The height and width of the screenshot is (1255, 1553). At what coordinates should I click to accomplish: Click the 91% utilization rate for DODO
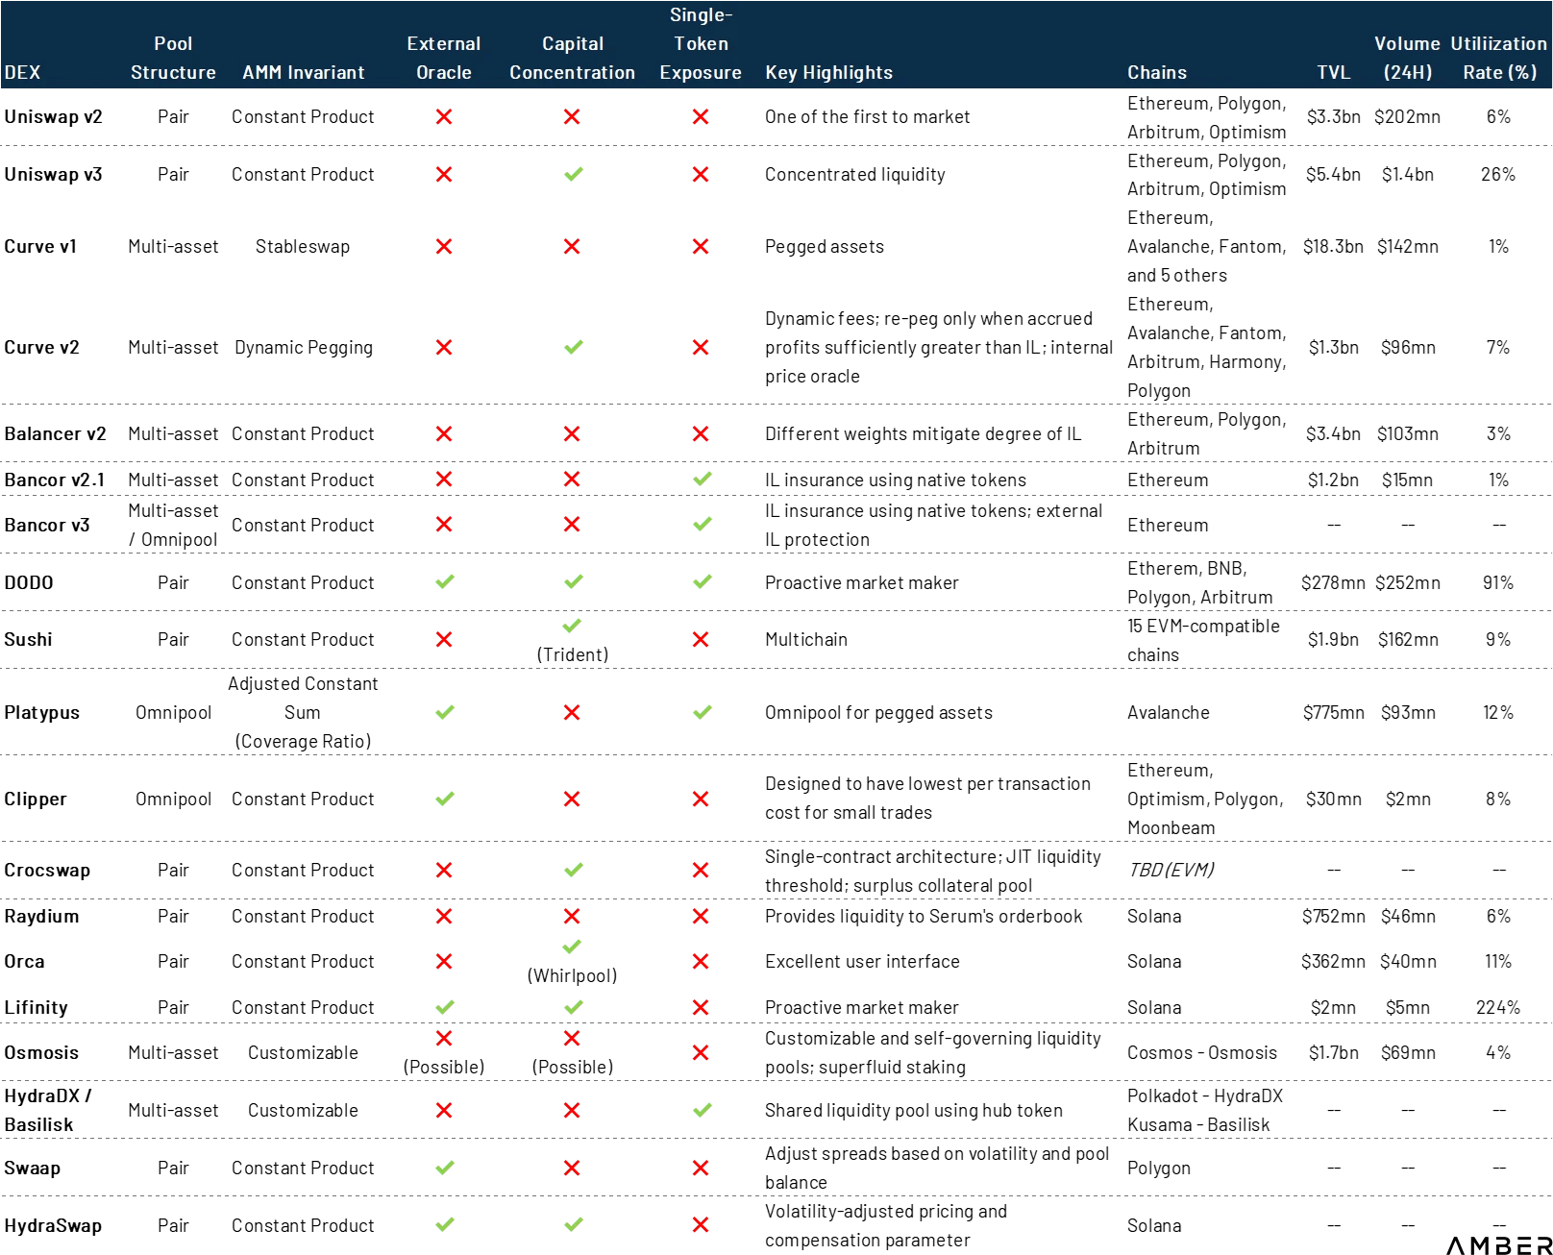pos(1498,582)
